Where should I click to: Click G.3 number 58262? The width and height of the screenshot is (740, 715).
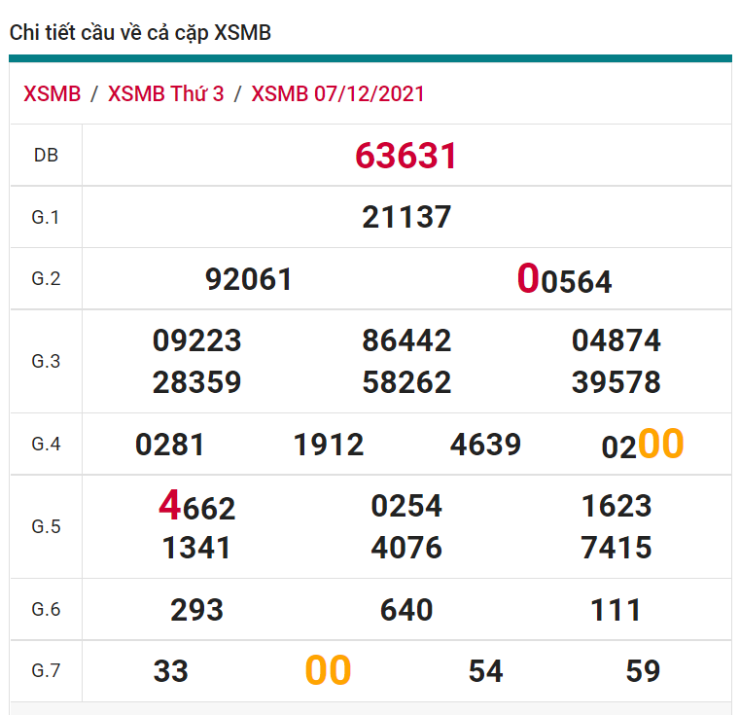point(406,382)
